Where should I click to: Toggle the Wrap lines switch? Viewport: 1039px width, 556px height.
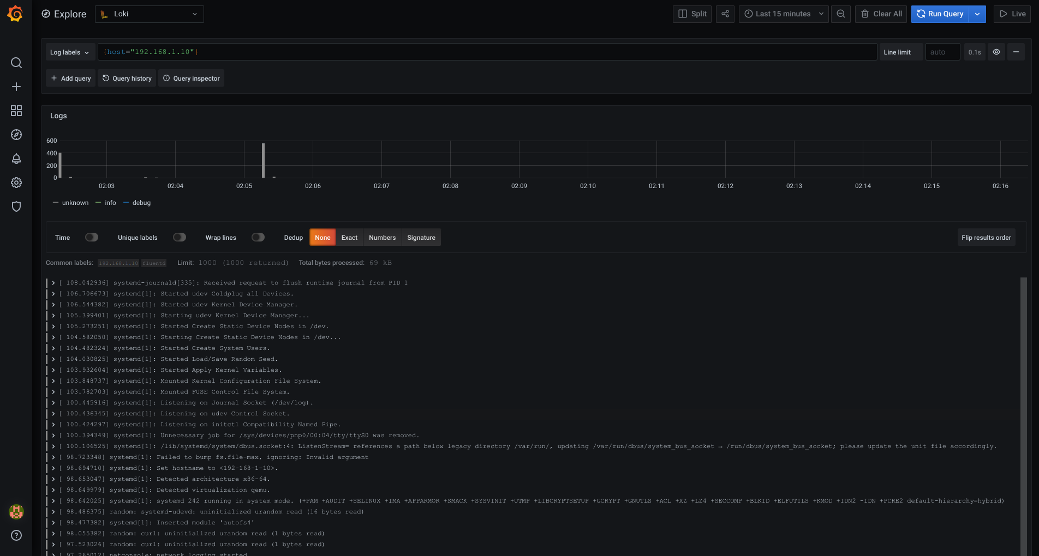point(258,237)
